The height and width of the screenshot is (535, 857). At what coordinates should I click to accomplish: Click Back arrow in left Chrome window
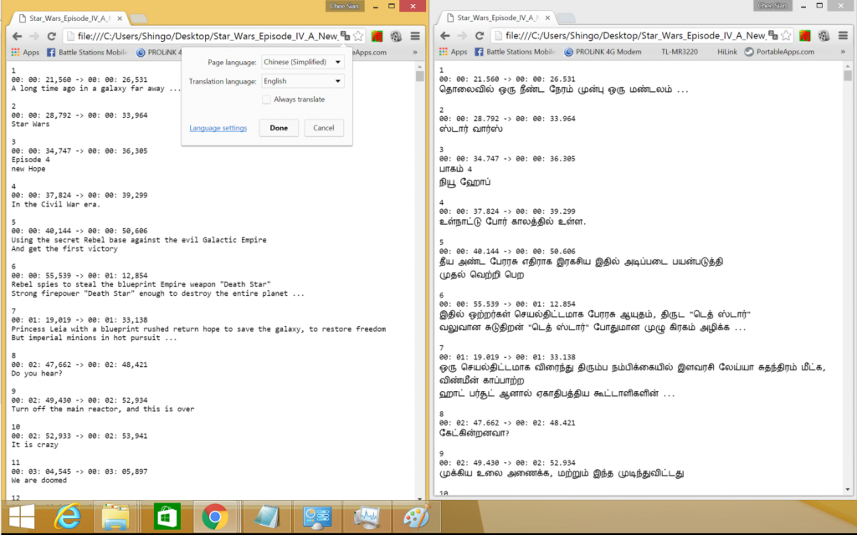[17, 36]
